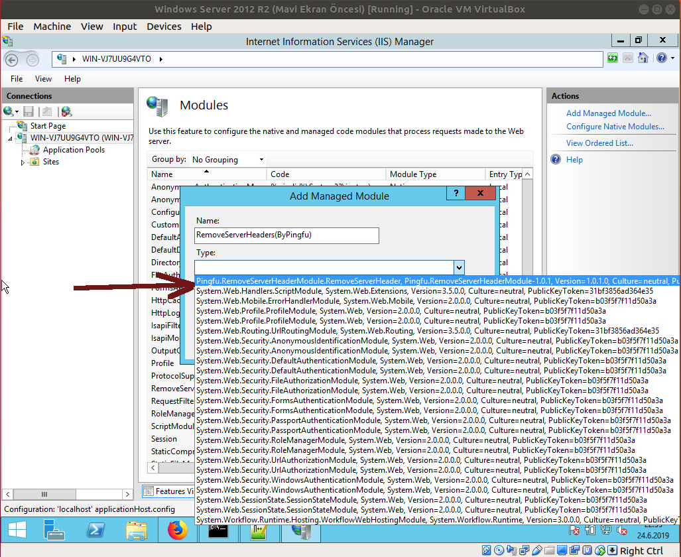The image size is (681, 557).
Task: Sort modules by the Name column header
Action: point(207,174)
